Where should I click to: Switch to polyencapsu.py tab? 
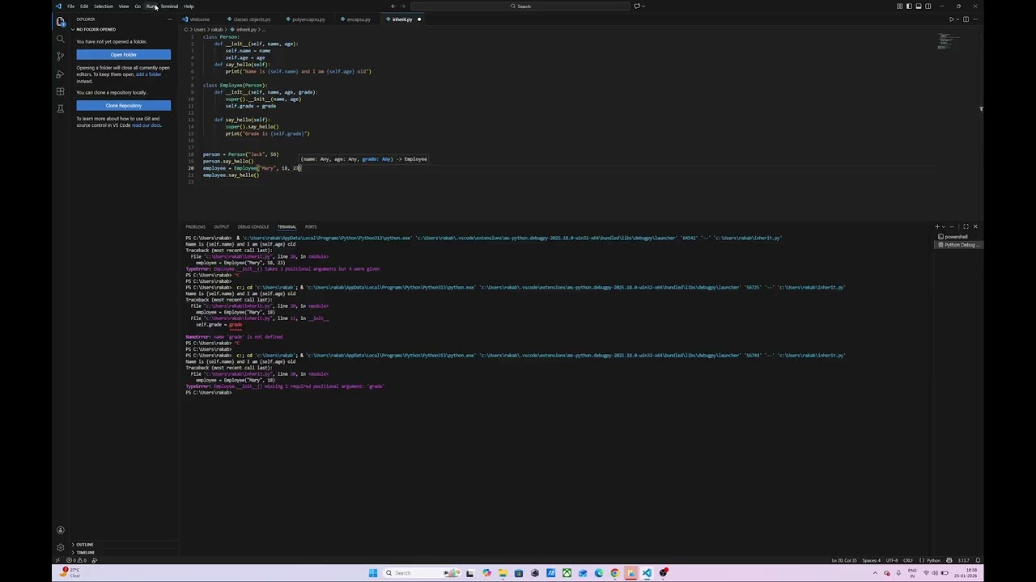308,19
